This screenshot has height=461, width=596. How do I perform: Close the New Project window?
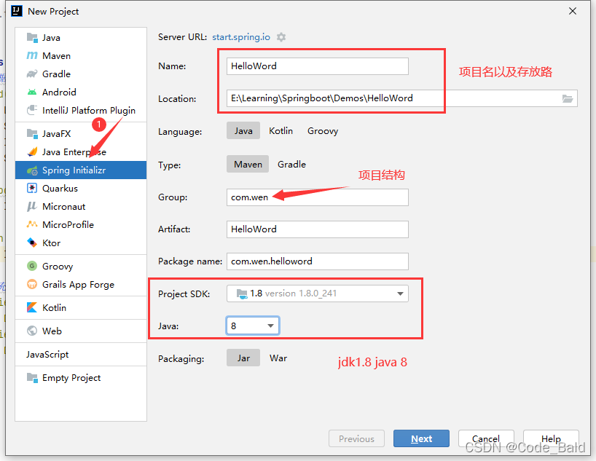[x=573, y=11]
